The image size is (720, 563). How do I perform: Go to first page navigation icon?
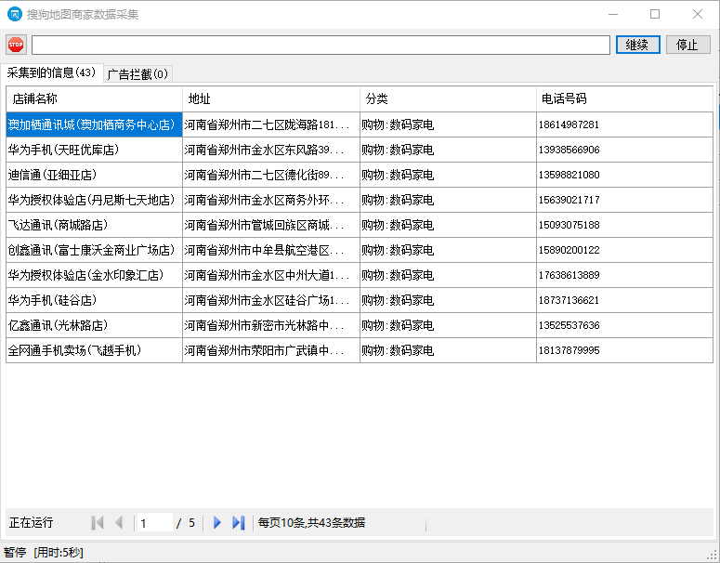coord(98,523)
